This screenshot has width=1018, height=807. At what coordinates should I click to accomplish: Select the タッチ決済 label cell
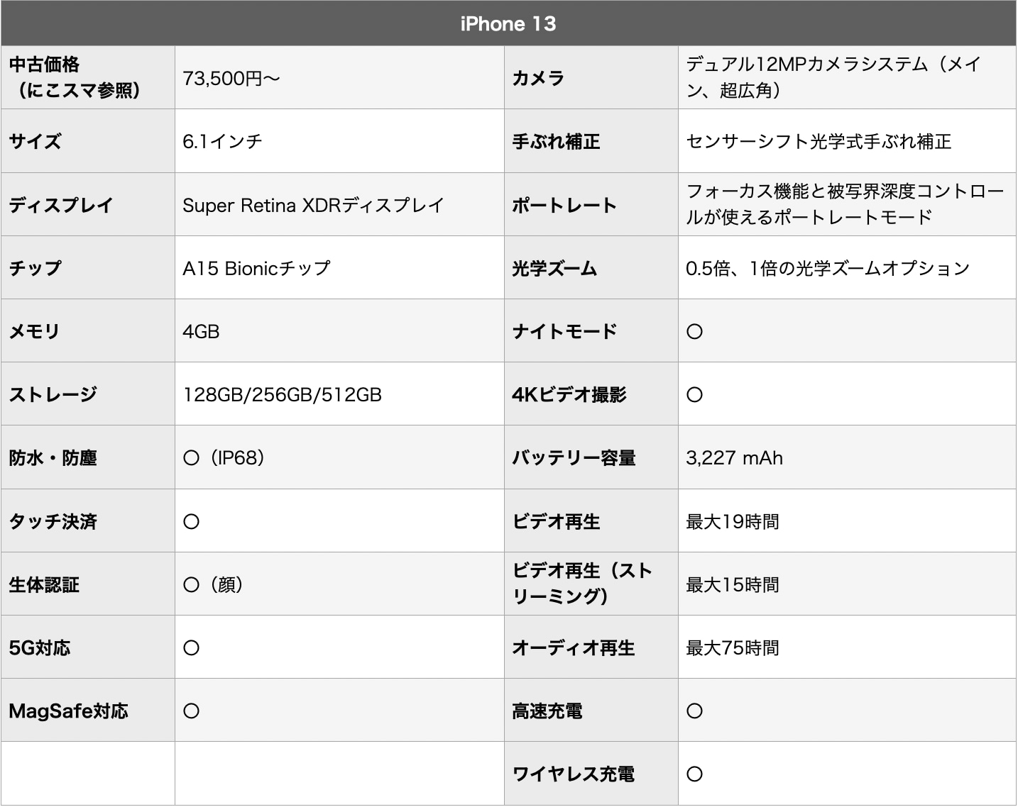click(88, 521)
